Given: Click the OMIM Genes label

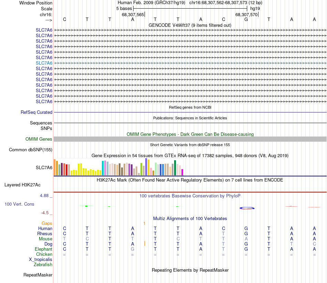Looking at the screenshot, I should click(39, 139).
